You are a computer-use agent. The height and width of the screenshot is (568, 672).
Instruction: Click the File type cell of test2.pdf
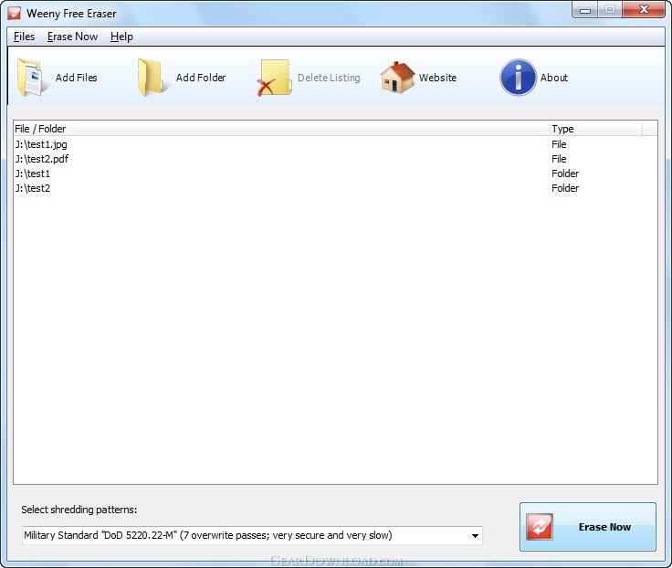coord(559,159)
